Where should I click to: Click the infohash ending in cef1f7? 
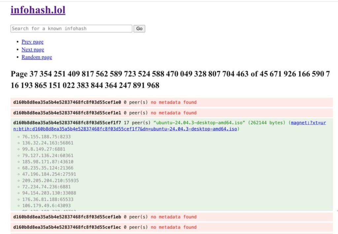(x=67, y=123)
